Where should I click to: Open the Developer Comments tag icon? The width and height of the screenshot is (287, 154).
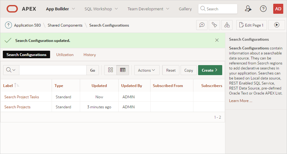[x=214, y=25]
